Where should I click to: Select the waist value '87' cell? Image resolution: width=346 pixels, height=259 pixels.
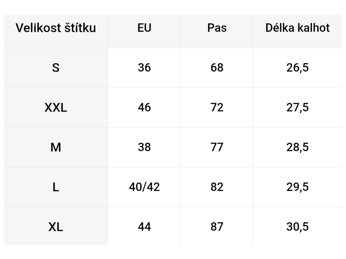point(217,227)
